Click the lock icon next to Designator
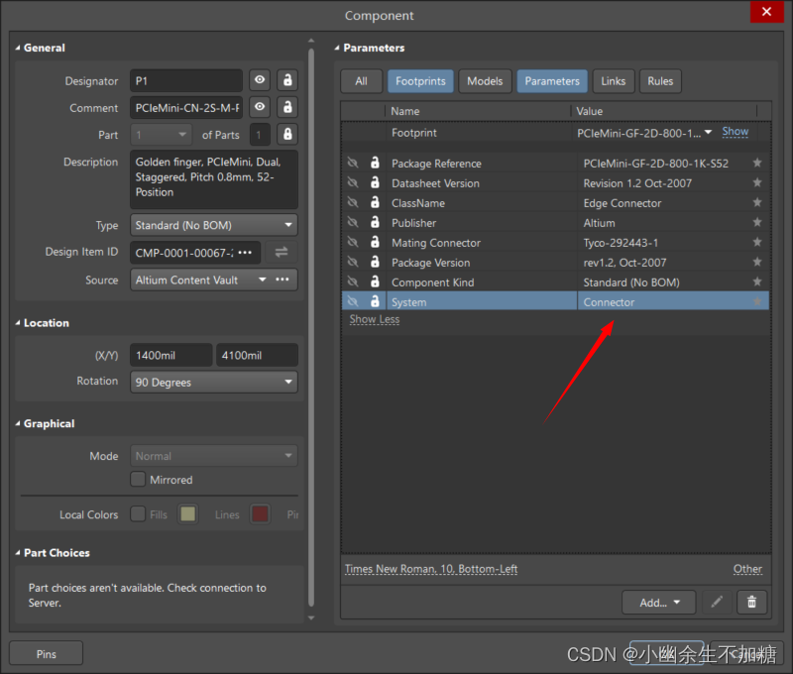The height and width of the screenshot is (674, 793). tap(287, 80)
